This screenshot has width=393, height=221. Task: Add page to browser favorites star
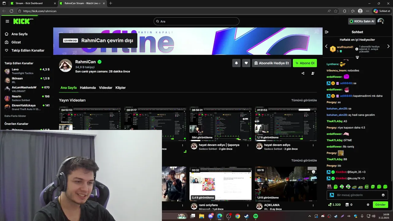(x=336, y=11)
